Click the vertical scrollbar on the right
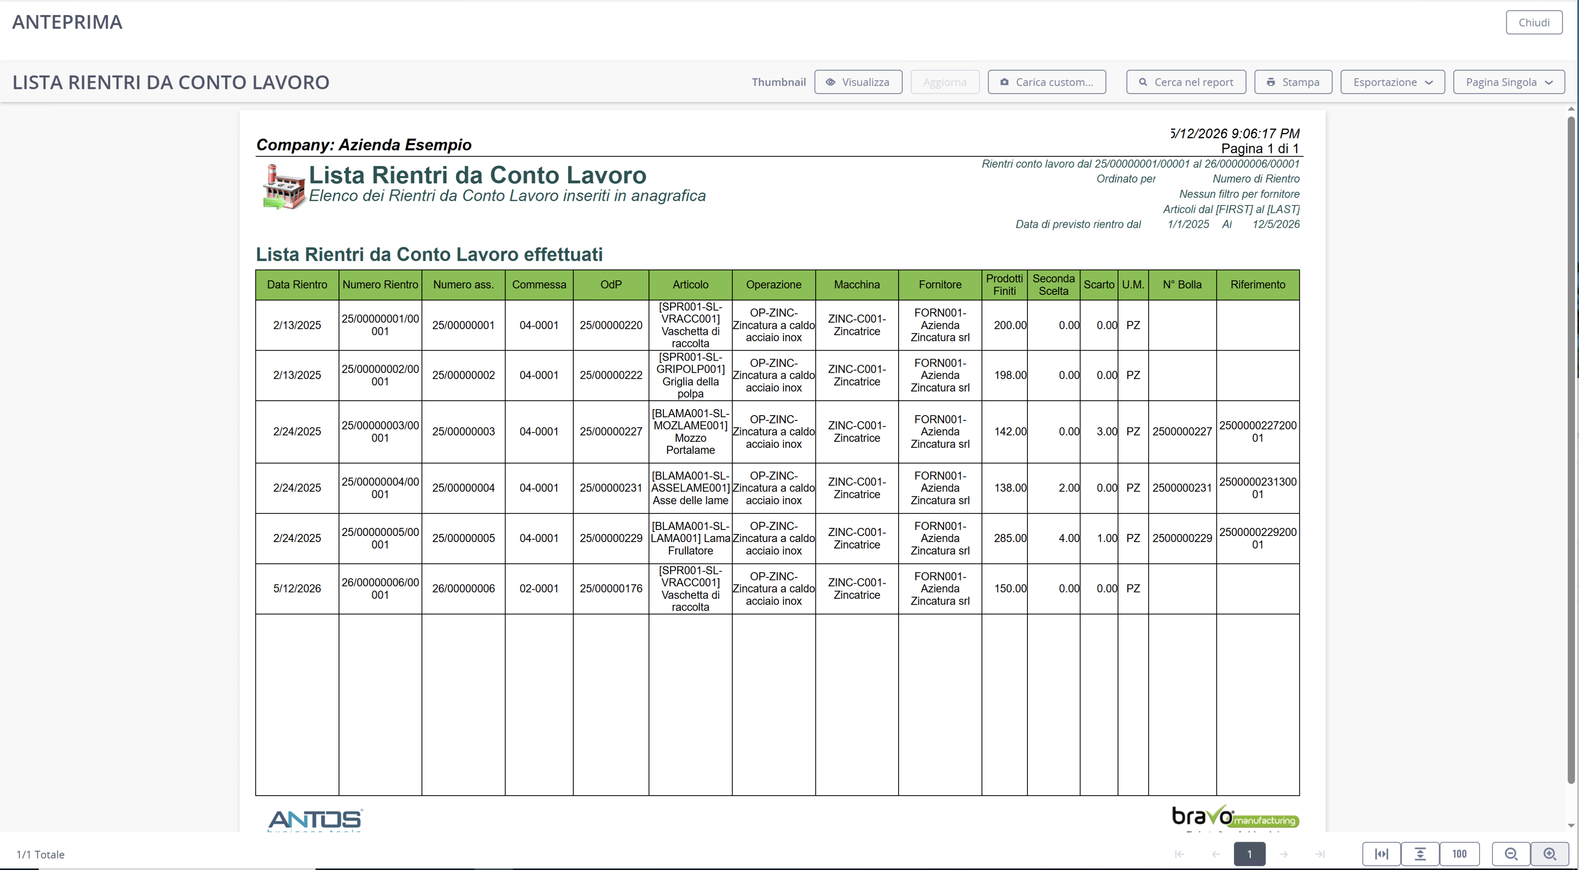This screenshot has height=870, width=1579. tap(1571, 450)
